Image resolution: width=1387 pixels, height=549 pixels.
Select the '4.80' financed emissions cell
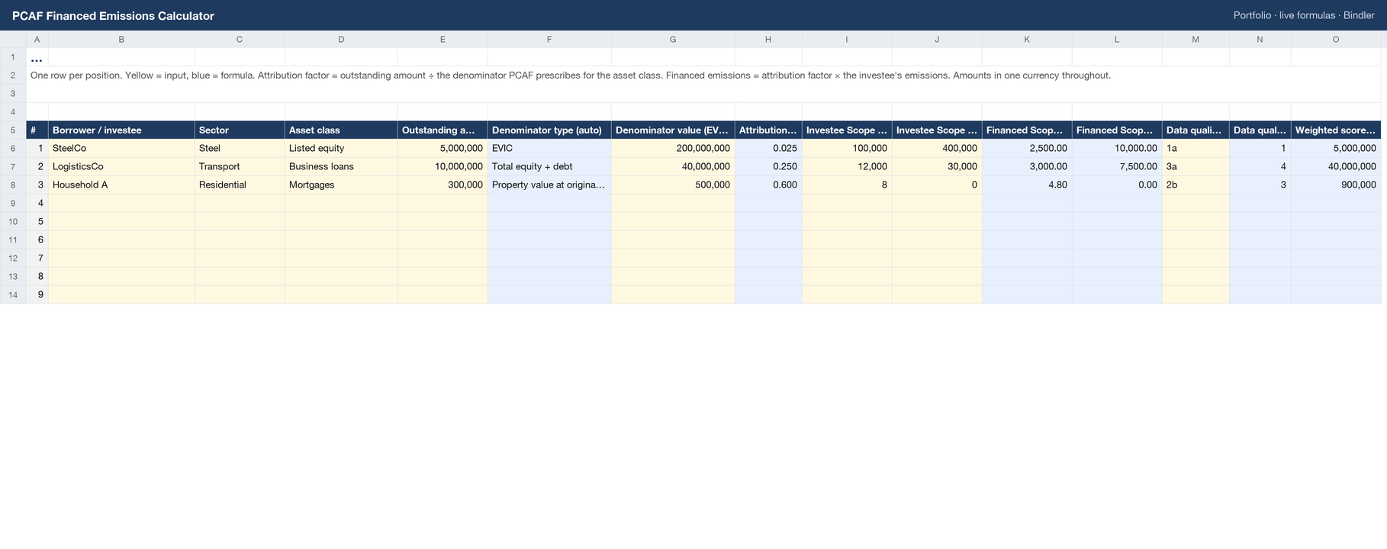(1027, 185)
